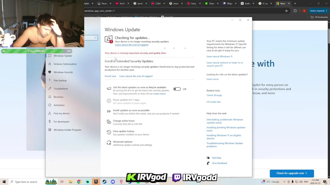The width and height of the screenshot is (330, 185).
Task: Open 'Learn about the end of support' beside Enroll now
Action: (x=136, y=76)
